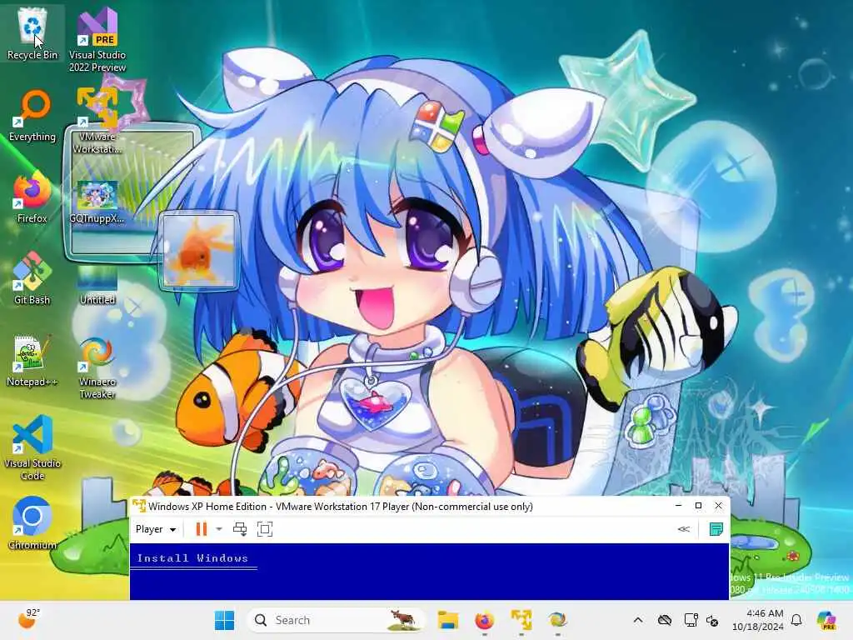Pause the virtual machine in VMware Player

click(202, 529)
